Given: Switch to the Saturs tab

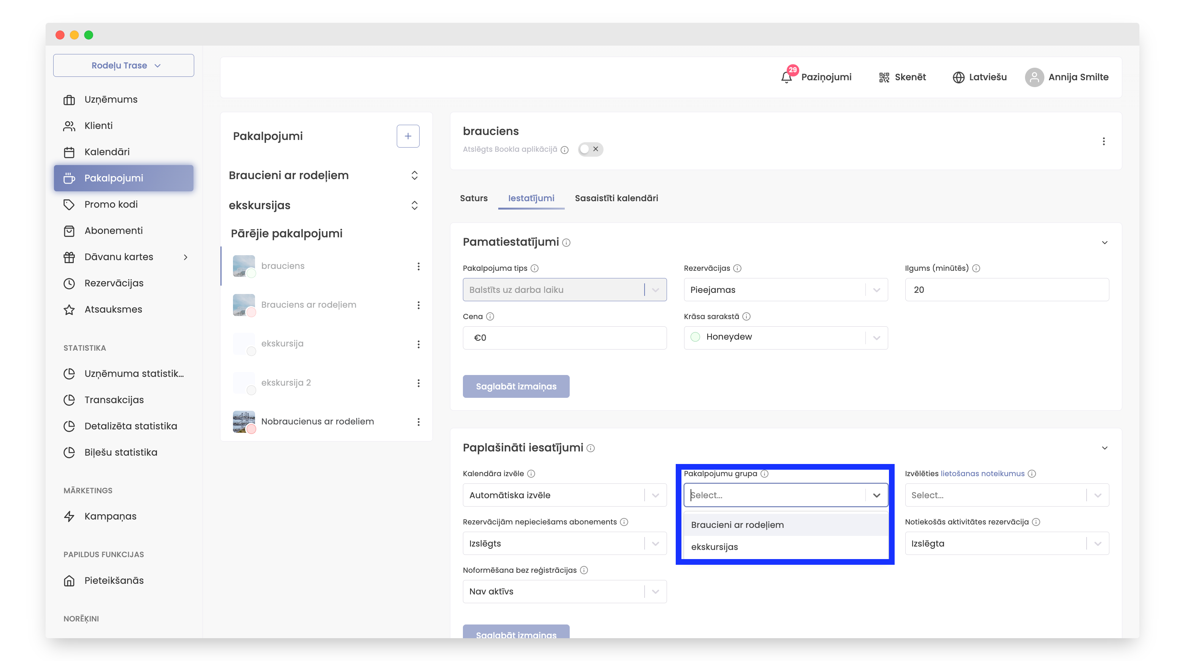Looking at the screenshot, I should tap(474, 198).
